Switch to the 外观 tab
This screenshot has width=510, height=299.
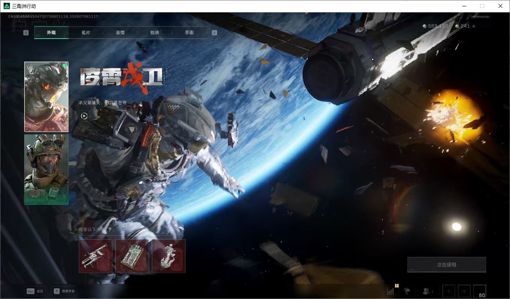[51, 33]
